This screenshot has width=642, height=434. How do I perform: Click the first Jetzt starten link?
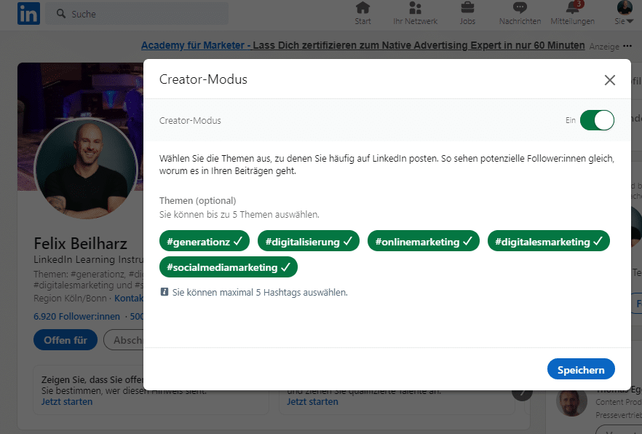[x=67, y=402]
